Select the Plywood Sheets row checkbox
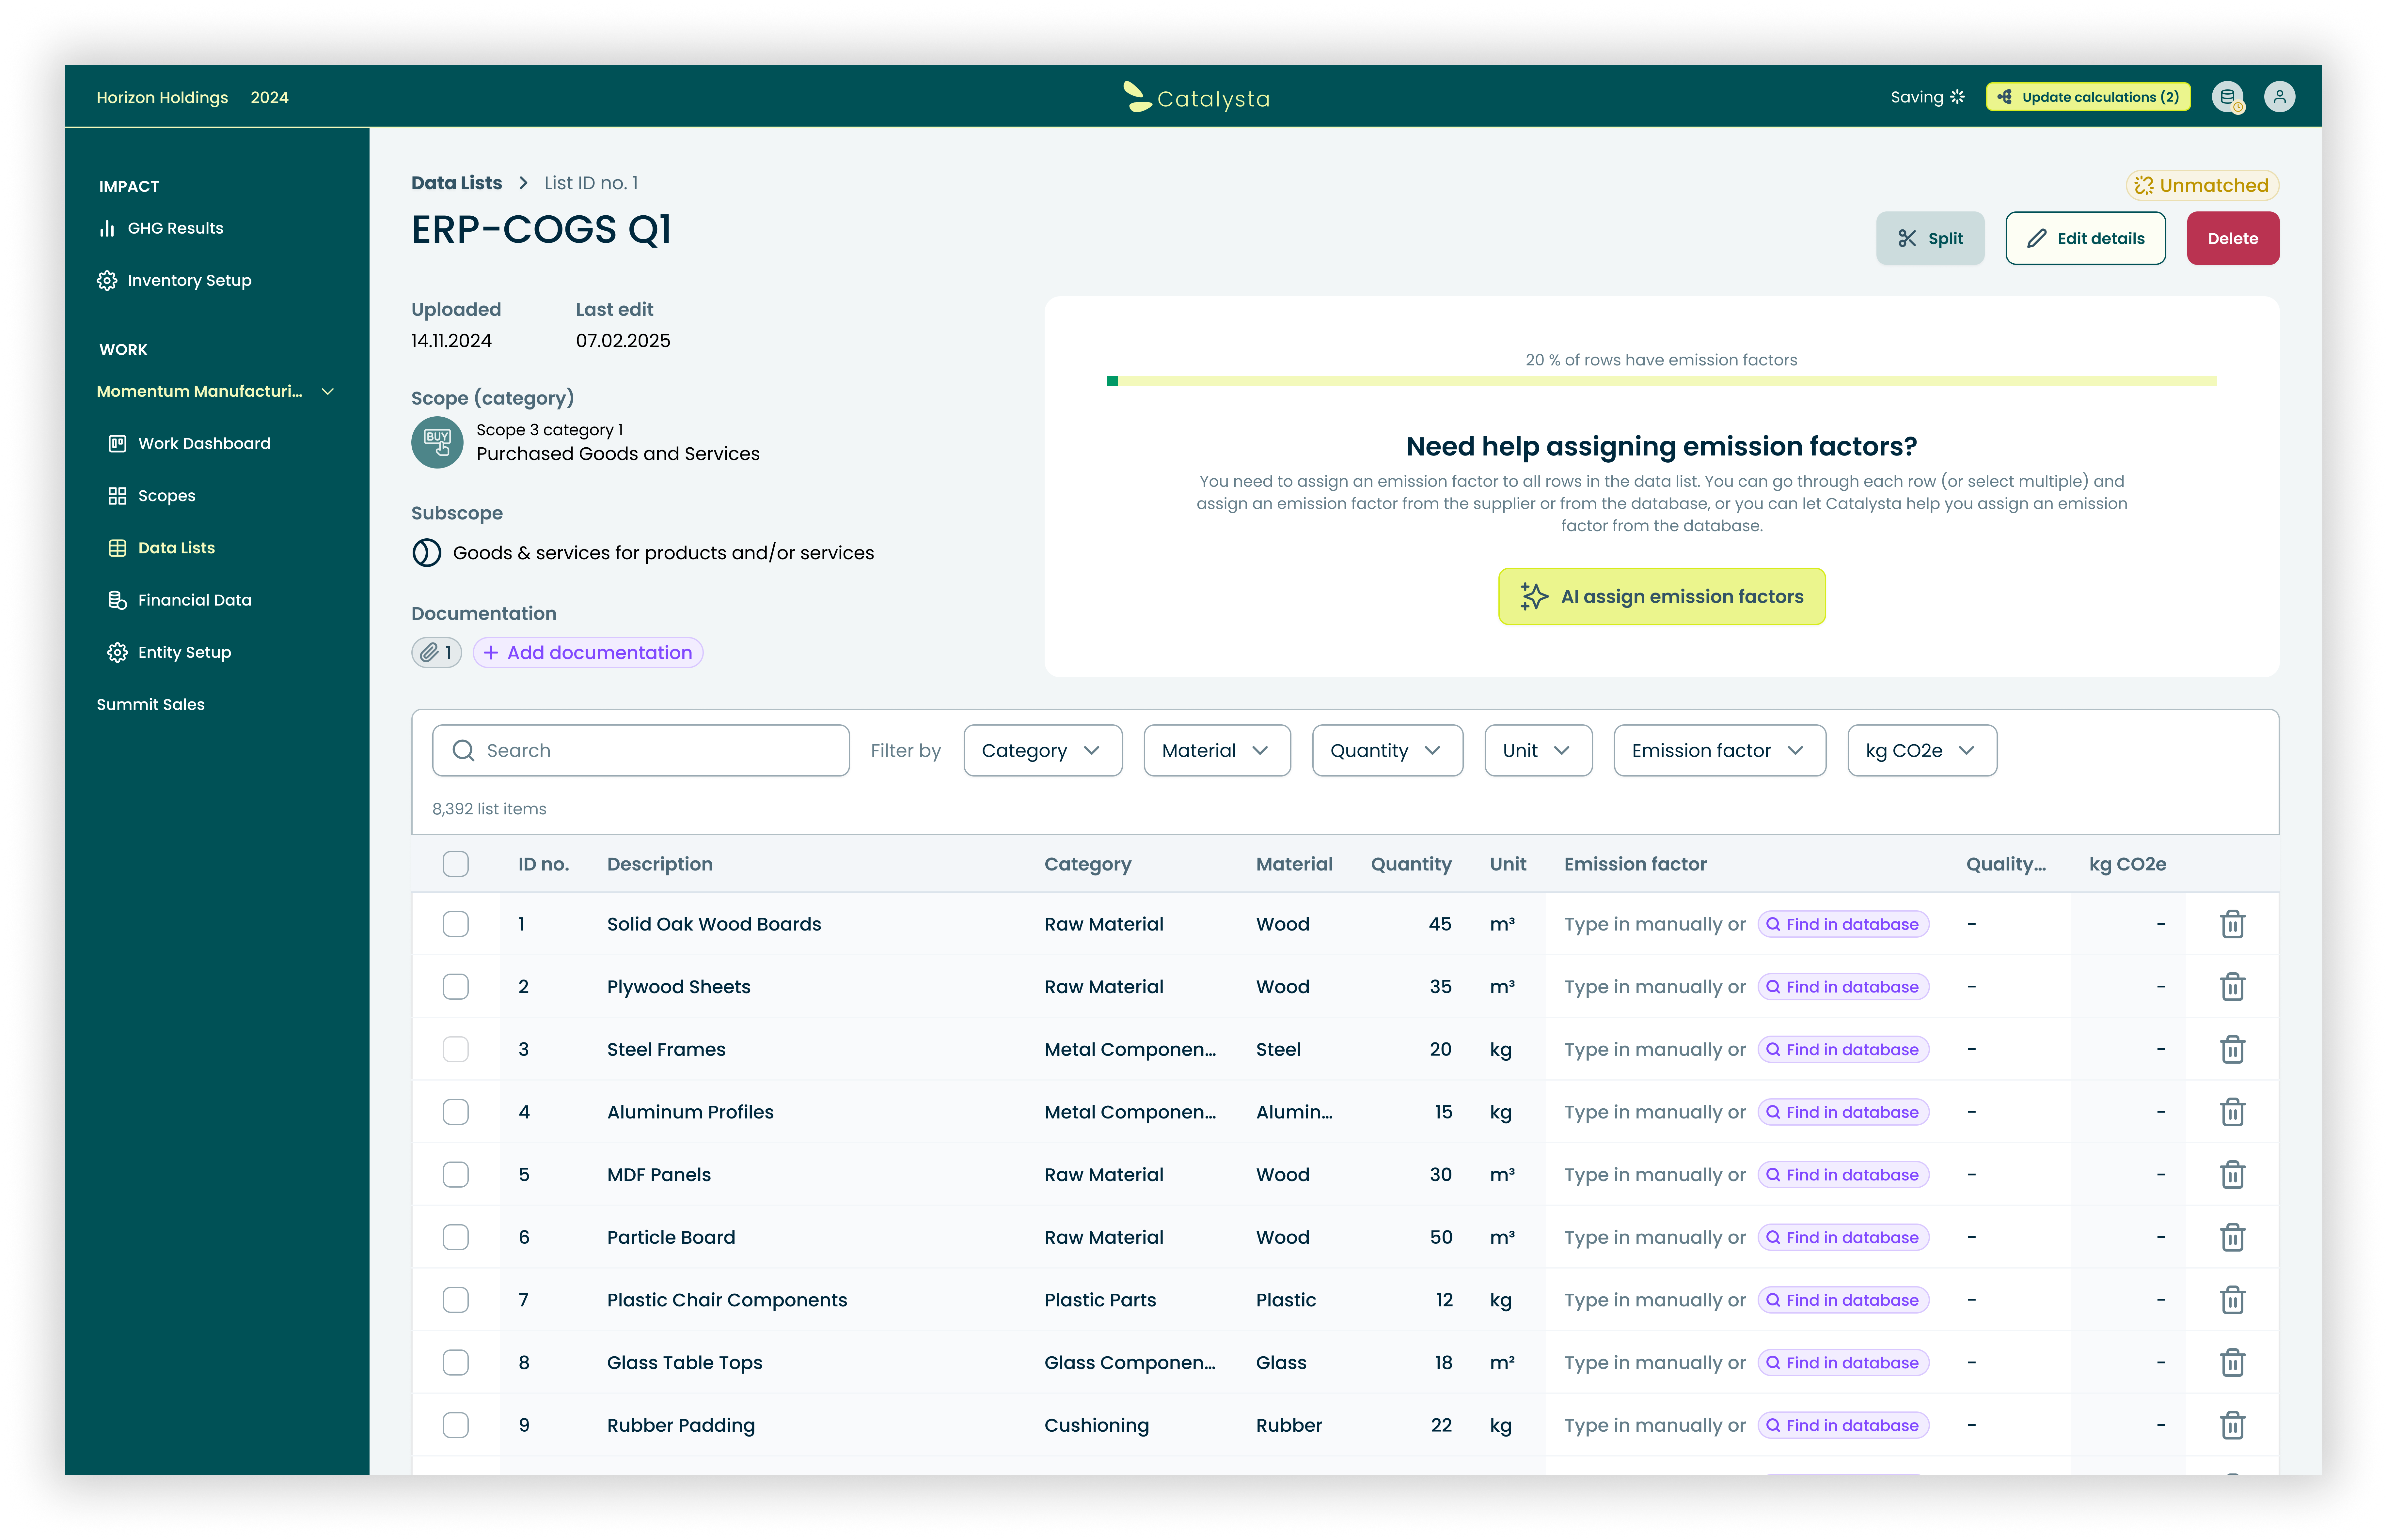The image size is (2387, 1540). click(x=455, y=986)
